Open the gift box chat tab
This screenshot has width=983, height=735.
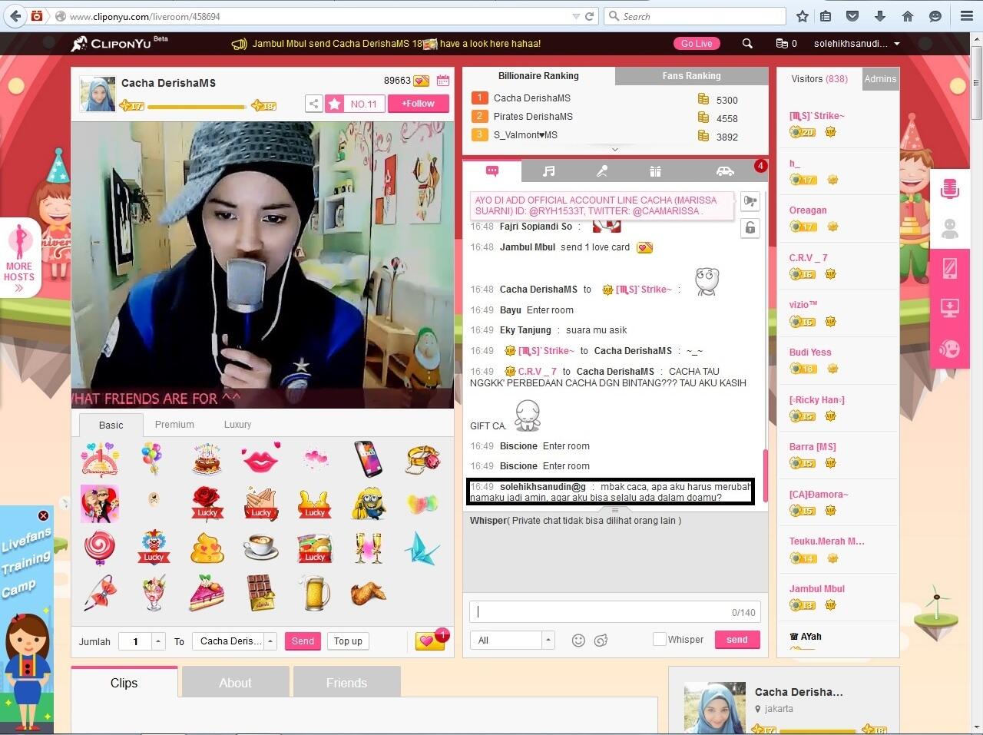[x=655, y=171]
